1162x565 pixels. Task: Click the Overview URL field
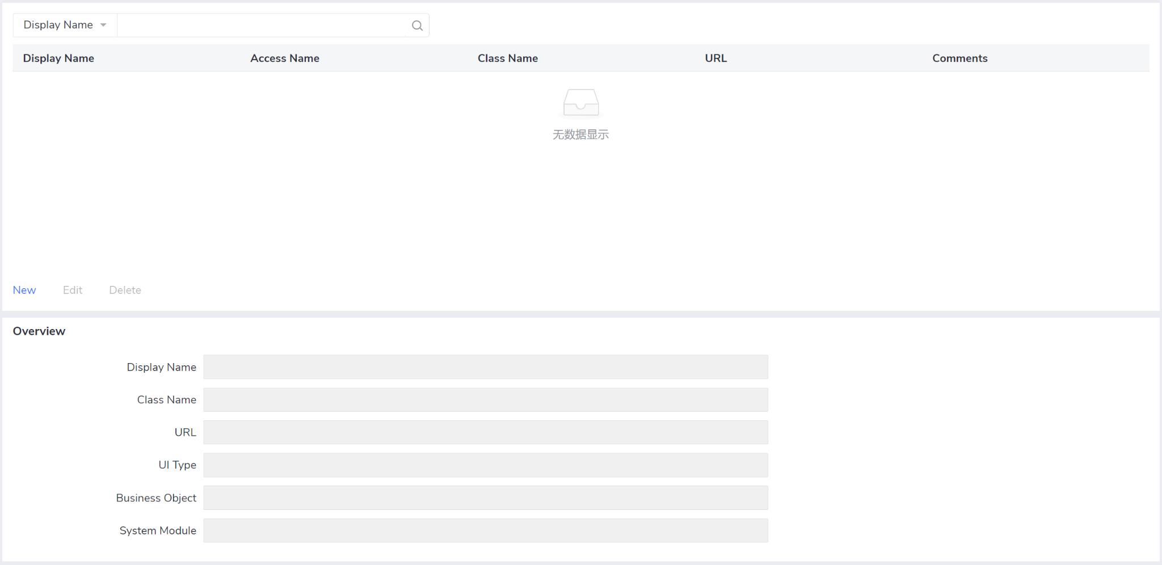486,432
